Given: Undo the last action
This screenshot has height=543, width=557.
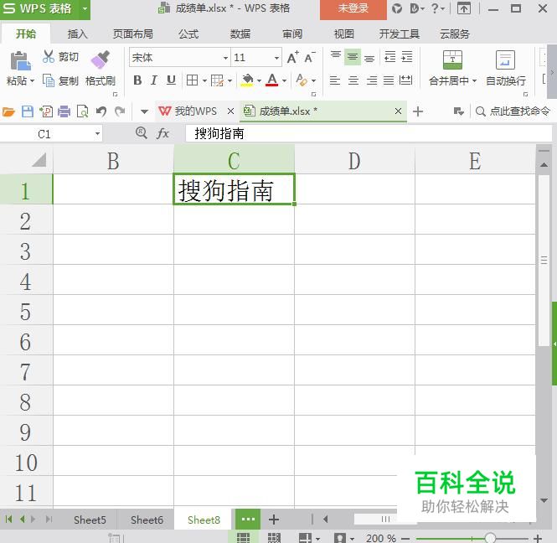Looking at the screenshot, I should (x=101, y=111).
